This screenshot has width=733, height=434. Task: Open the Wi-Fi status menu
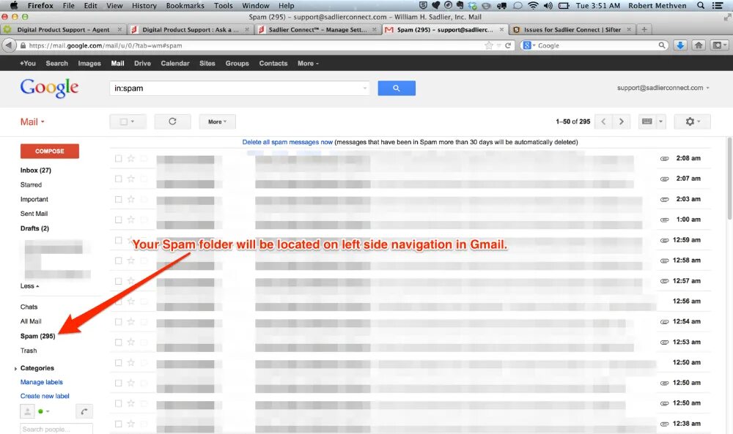pos(532,6)
